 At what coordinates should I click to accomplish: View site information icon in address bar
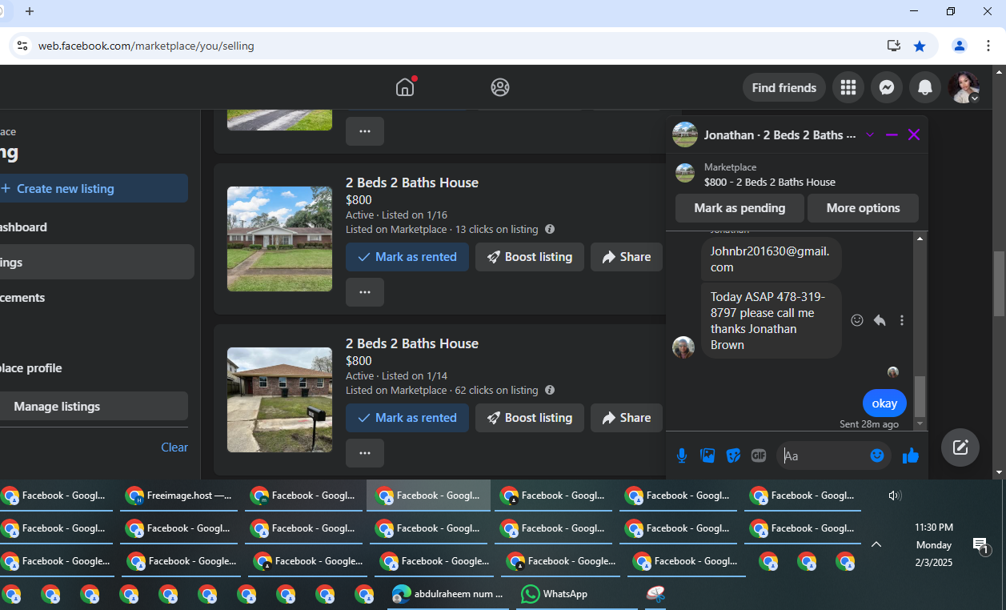(x=22, y=46)
